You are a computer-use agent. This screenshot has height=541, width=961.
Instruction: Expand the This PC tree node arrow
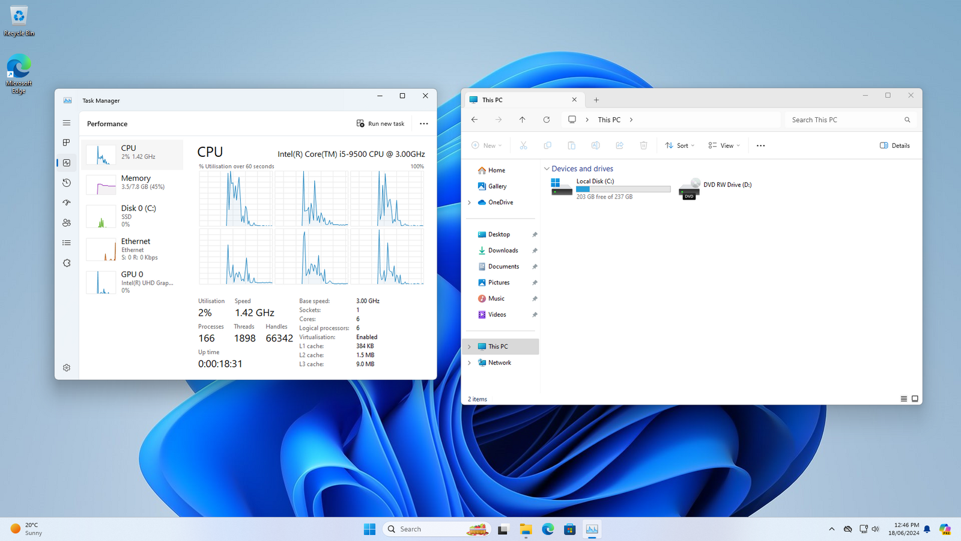(x=470, y=347)
